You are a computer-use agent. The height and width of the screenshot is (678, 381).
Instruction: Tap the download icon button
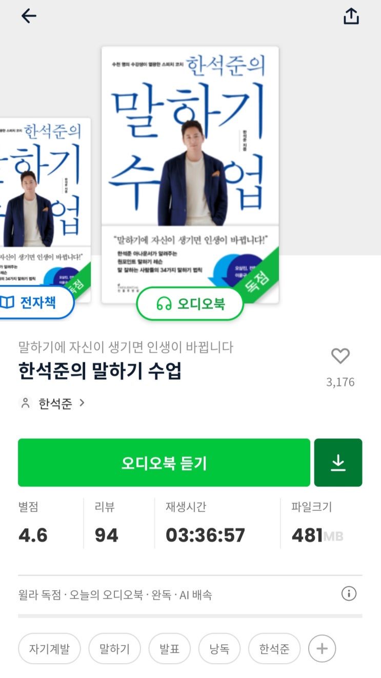click(x=338, y=462)
